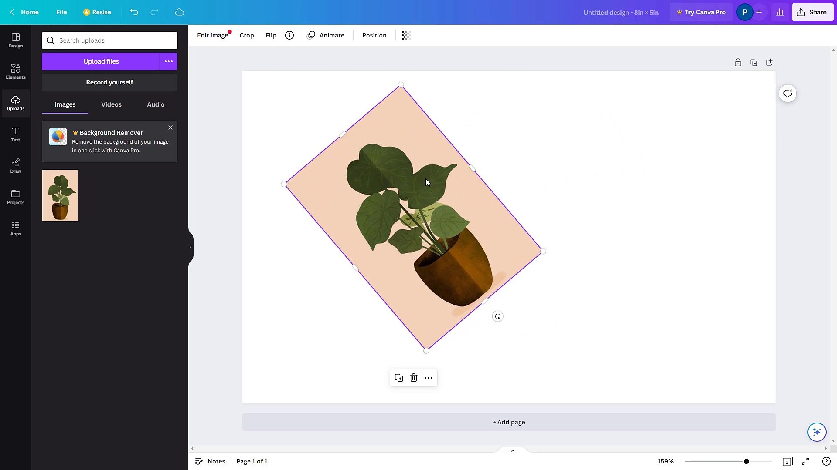
Task: Select the Draw tool in the sidebar
Action: click(15, 165)
